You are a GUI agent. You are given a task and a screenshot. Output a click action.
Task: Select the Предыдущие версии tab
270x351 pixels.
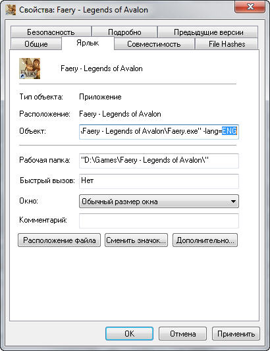(x=208, y=32)
